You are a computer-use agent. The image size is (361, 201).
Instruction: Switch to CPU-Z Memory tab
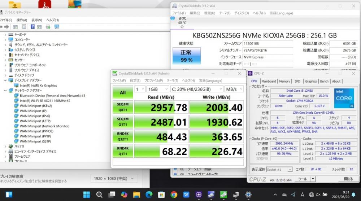[x=284, y=81]
